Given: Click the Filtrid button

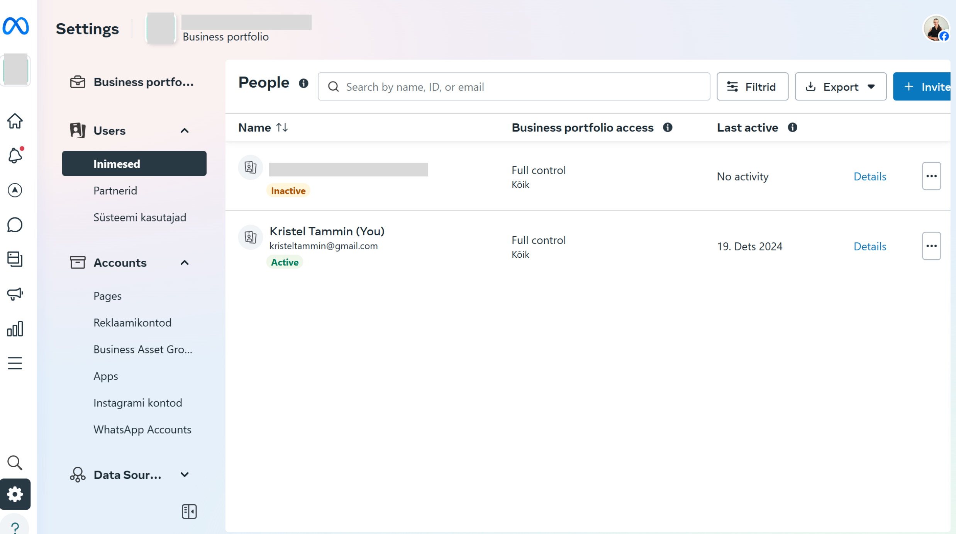Looking at the screenshot, I should click(x=752, y=87).
